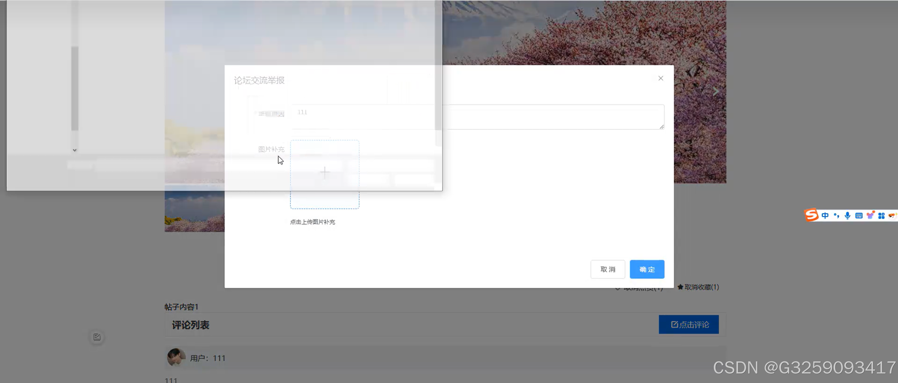Click the Sogou S logo on the input toolbar
Image resolution: width=898 pixels, height=383 pixels.
coord(811,215)
